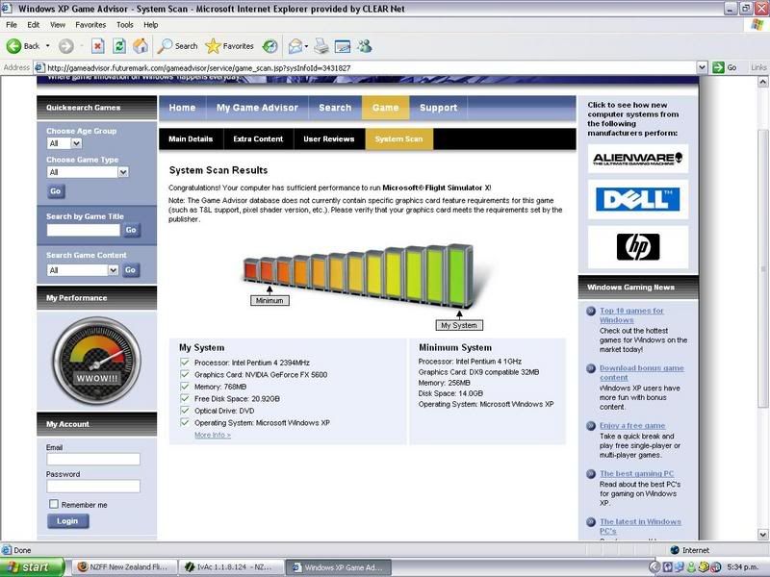This screenshot has width=770, height=577.
Task: Switch to the User Reviews tab
Action: (x=328, y=139)
